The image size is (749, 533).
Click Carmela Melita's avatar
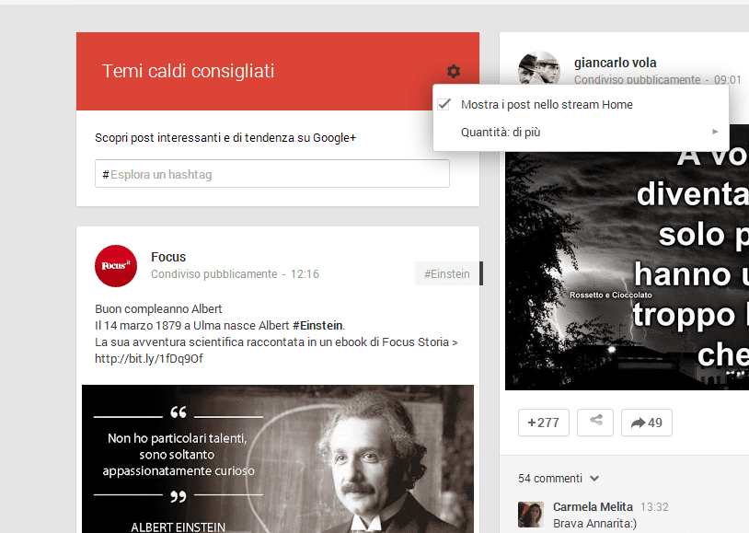530,515
